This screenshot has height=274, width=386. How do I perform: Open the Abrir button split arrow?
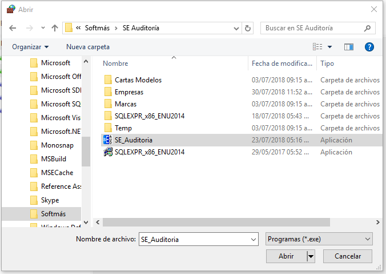[311, 256]
